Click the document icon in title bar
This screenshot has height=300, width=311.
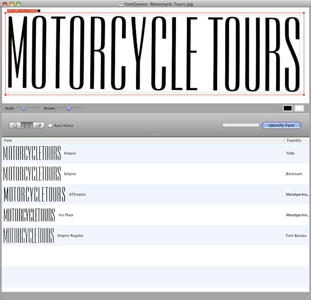(121, 4)
